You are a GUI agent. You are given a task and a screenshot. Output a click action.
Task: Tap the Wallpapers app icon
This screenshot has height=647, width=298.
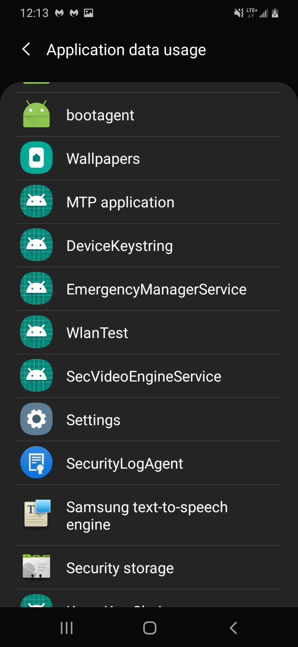pos(36,158)
